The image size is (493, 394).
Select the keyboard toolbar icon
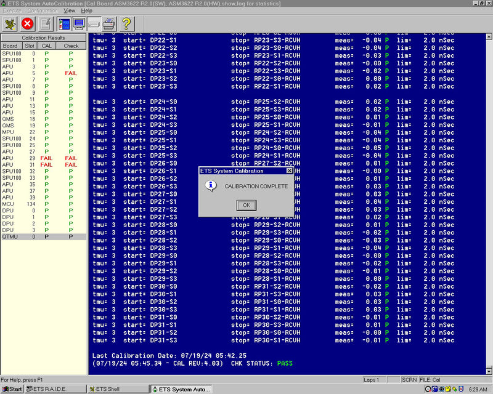pos(94,23)
